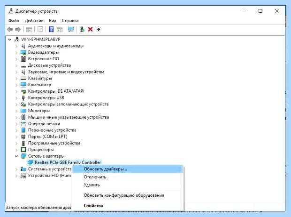291x217 pixels.
Task: Collapse the WIN-EPHM2PLABVP root node
Action: point(10,39)
